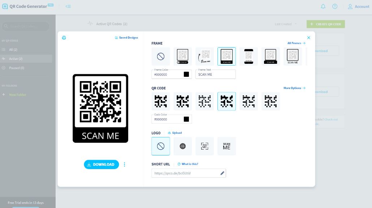Collapse the sidebar with the menu icon
372x208 pixels.
[x=68, y=6]
